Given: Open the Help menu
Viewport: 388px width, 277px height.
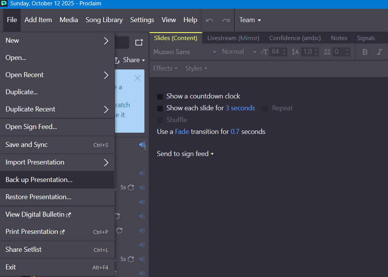Looking at the screenshot, I should tap(190, 20).
